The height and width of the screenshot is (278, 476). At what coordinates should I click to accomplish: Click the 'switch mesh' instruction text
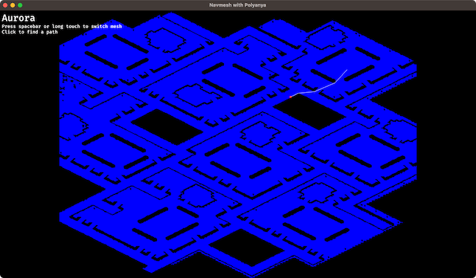click(x=106, y=27)
